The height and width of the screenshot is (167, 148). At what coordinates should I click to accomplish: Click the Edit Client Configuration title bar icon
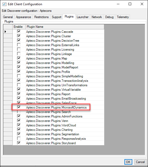point(4,4)
